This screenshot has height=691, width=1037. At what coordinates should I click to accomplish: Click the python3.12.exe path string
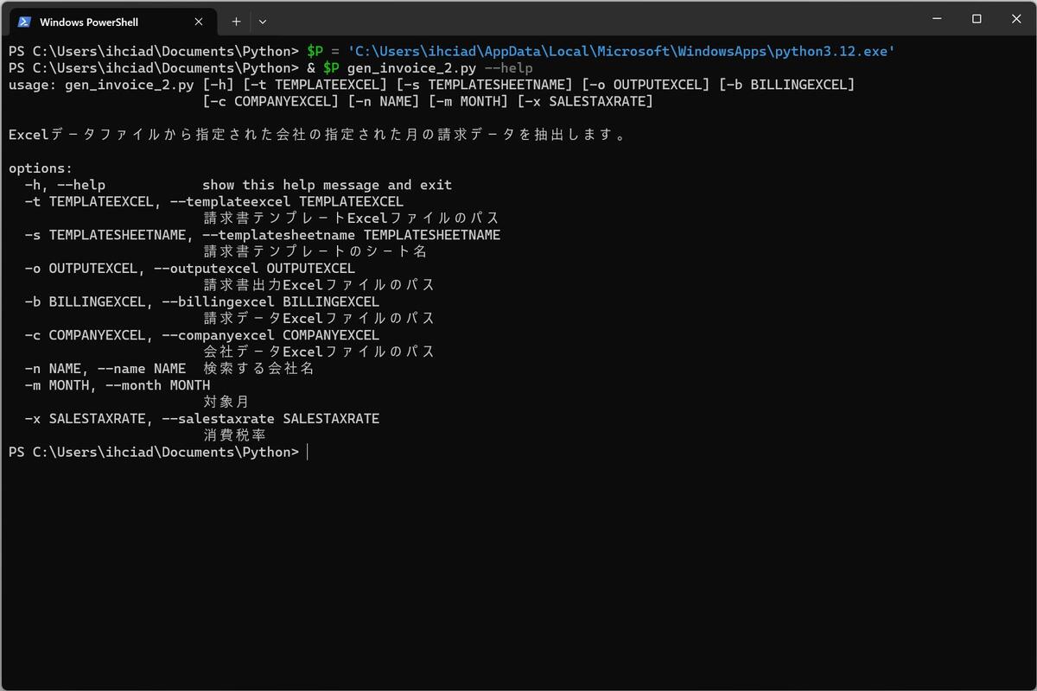[x=621, y=51]
